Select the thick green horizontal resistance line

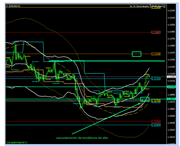click(109, 61)
